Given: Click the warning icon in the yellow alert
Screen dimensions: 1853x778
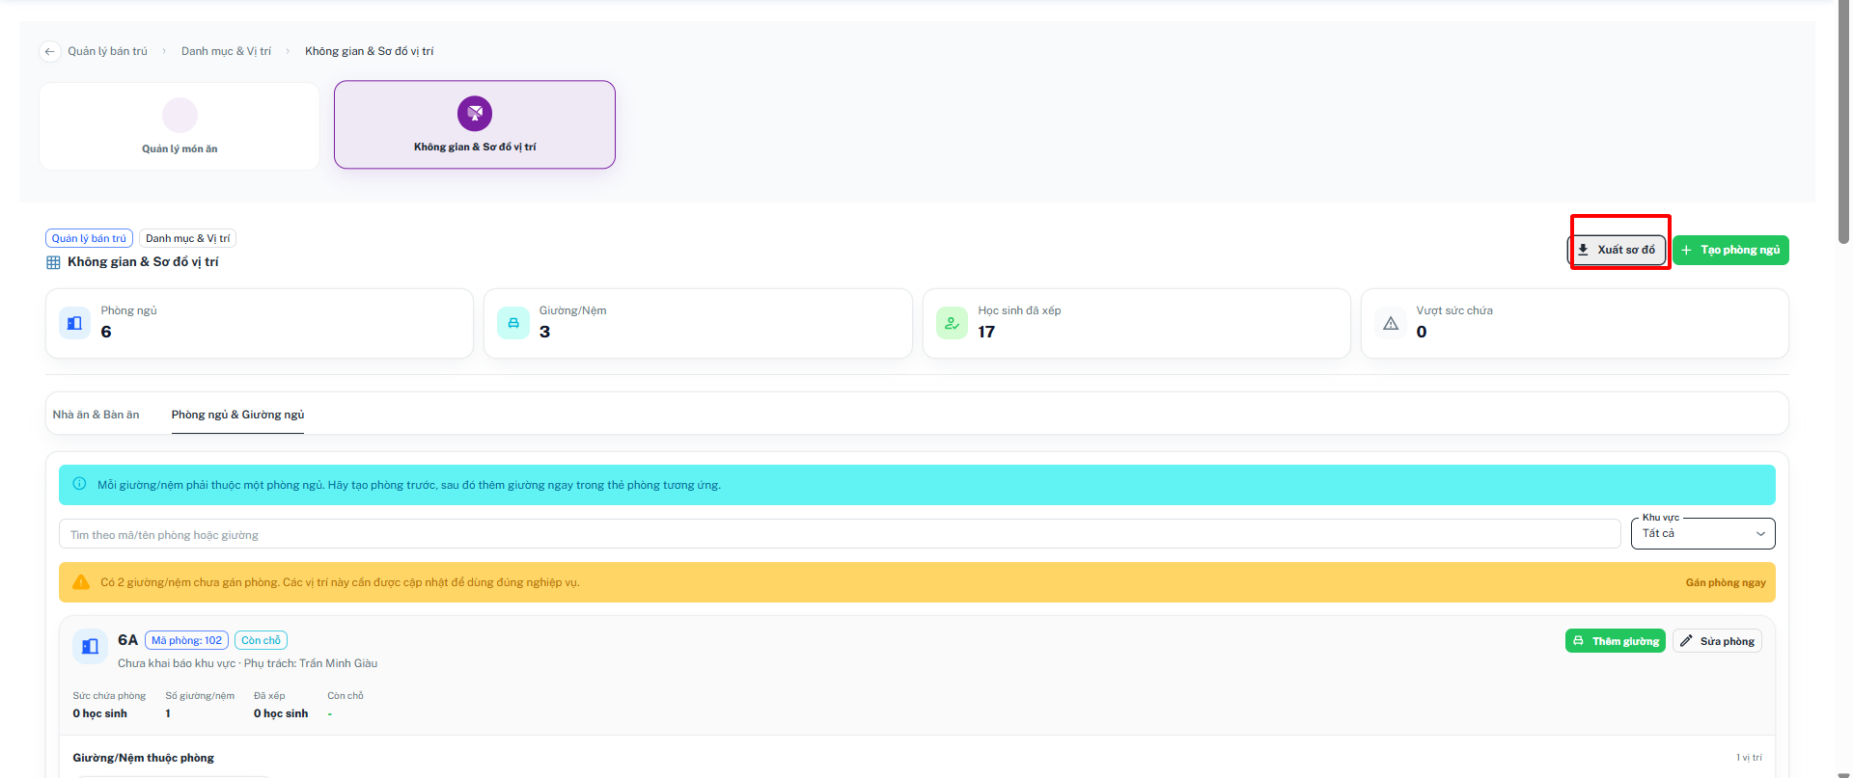Looking at the screenshot, I should [81, 582].
